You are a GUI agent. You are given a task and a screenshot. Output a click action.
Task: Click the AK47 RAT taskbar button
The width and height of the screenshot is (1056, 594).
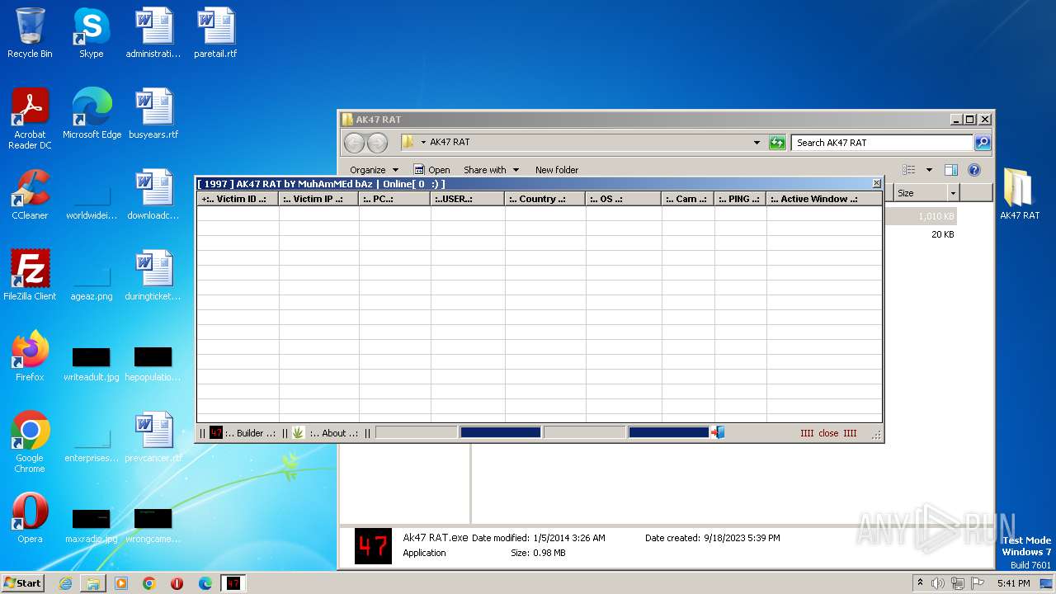click(x=233, y=583)
